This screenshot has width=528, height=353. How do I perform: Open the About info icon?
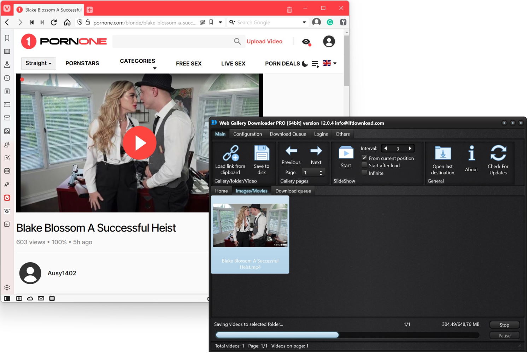pyautogui.click(x=471, y=159)
